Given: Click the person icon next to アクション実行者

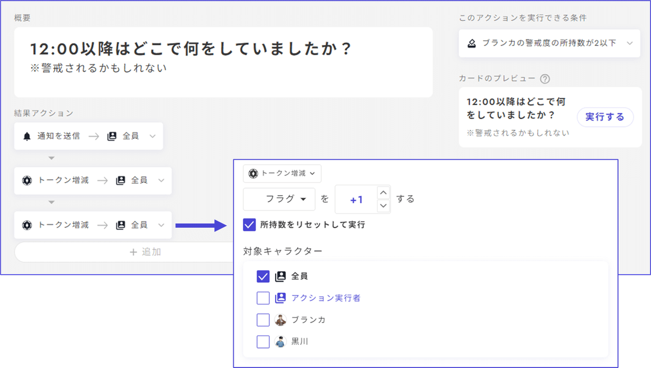Looking at the screenshot, I should tap(280, 298).
